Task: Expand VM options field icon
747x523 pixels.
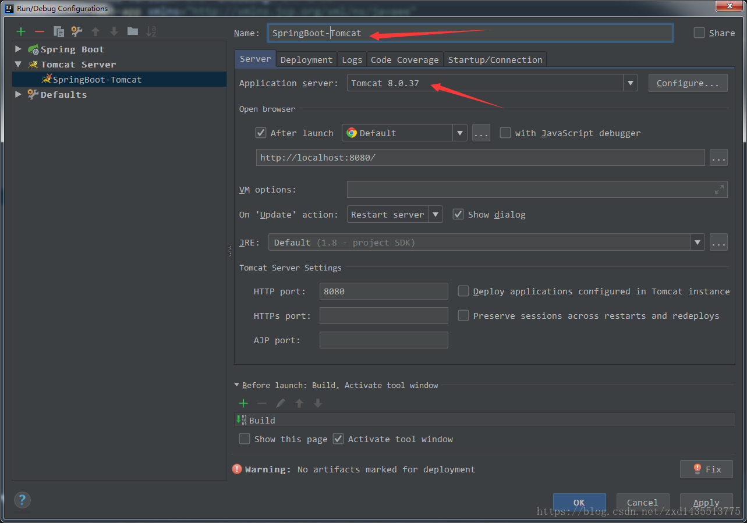Action: click(x=720, y=189)
